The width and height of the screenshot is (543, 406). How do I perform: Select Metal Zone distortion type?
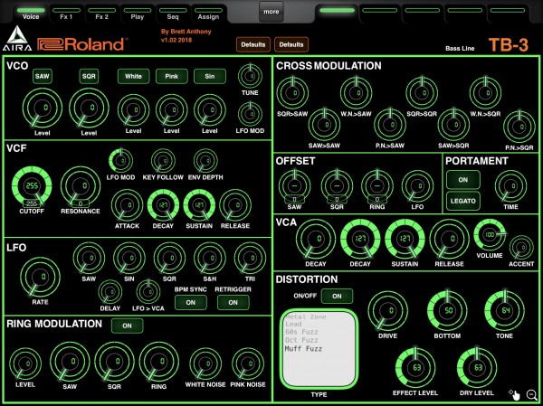tap(306, 316)
